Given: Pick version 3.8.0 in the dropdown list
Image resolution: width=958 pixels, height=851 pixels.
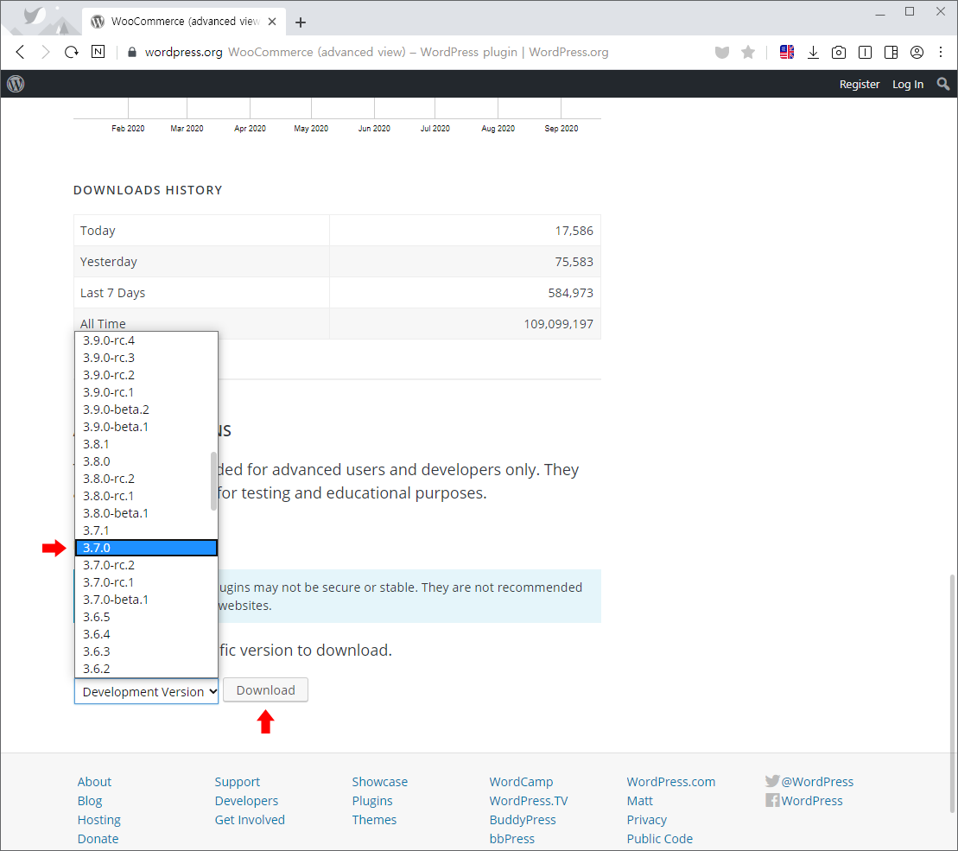Looking at the screenshot, I should 146,461.
